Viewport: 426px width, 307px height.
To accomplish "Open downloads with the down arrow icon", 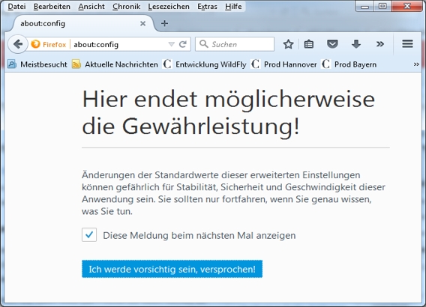I will pos(356,44).
